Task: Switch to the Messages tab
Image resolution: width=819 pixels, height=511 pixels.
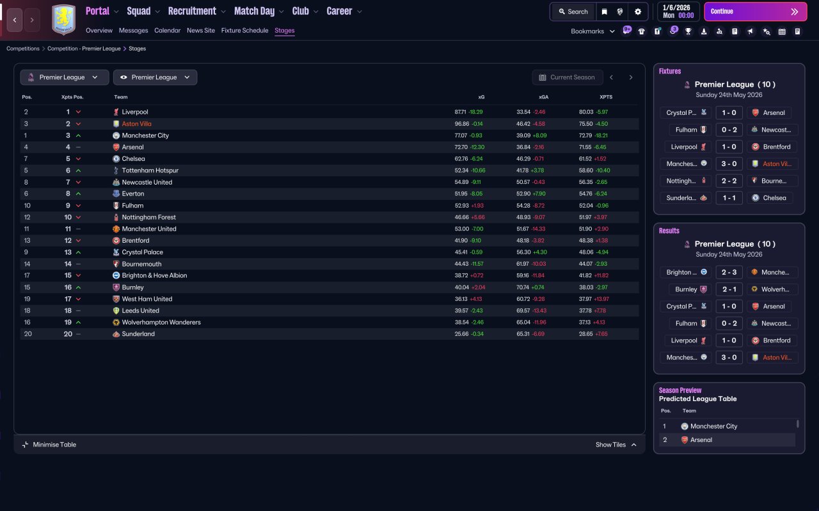Action: pos(133,31)
